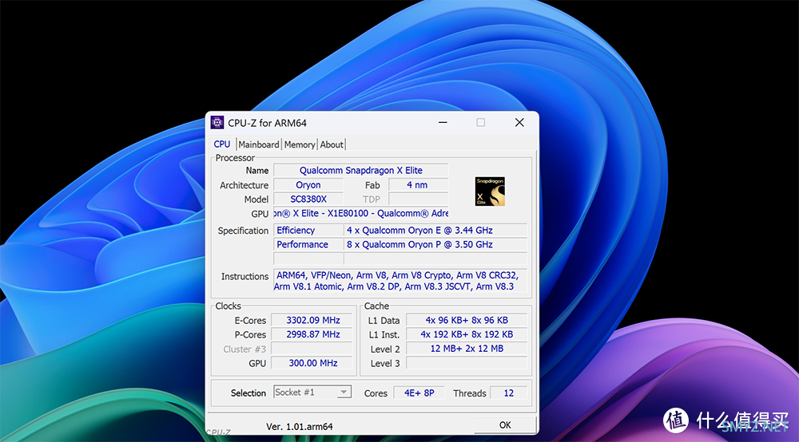Close the CPU-Z for ARM64 window
Screen dimensions: 799x442
tap(519, 123)
